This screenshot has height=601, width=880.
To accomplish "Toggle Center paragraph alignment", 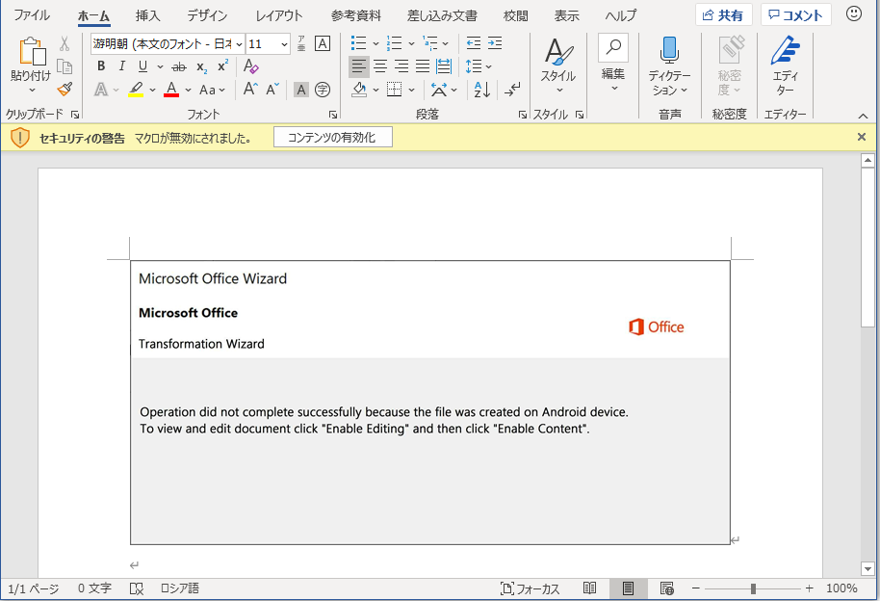I will tap(380, 66).
